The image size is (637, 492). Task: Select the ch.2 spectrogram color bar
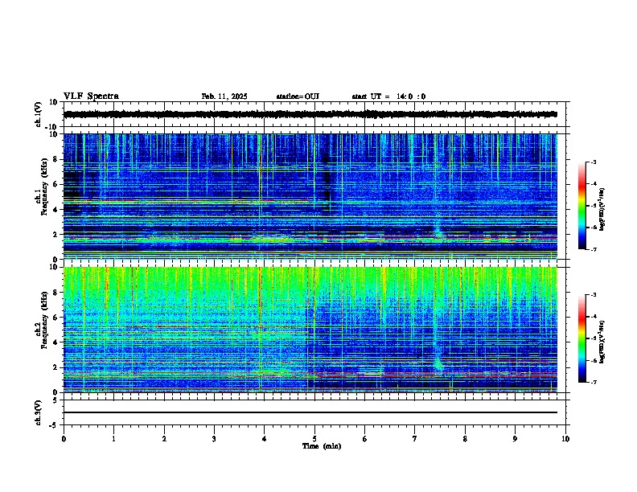[x=582, y=338]
